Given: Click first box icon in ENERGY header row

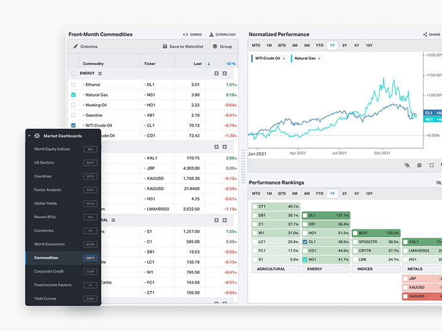Looking at the screenshot, I should (216, 73).
